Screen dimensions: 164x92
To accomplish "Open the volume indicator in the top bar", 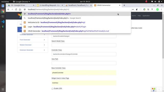I will click(155, 2).
